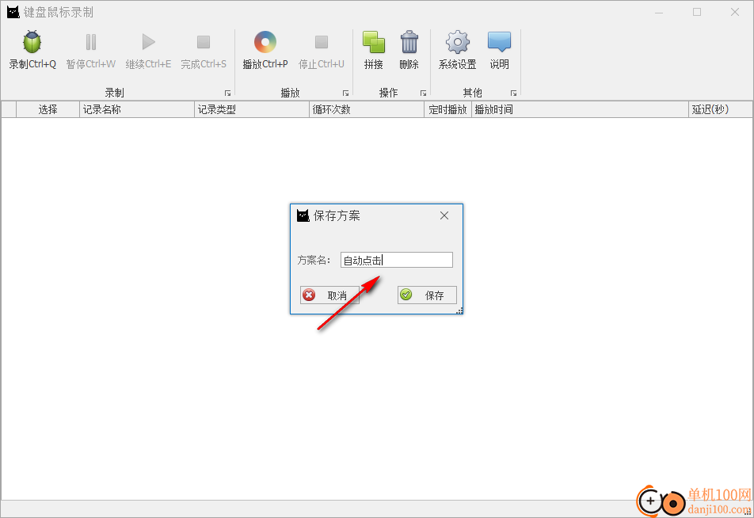Image resolution: width=754 pixels, height=518 pixels.
Task: Click 保存 button in save dialog
Action: tap(427, 295)
